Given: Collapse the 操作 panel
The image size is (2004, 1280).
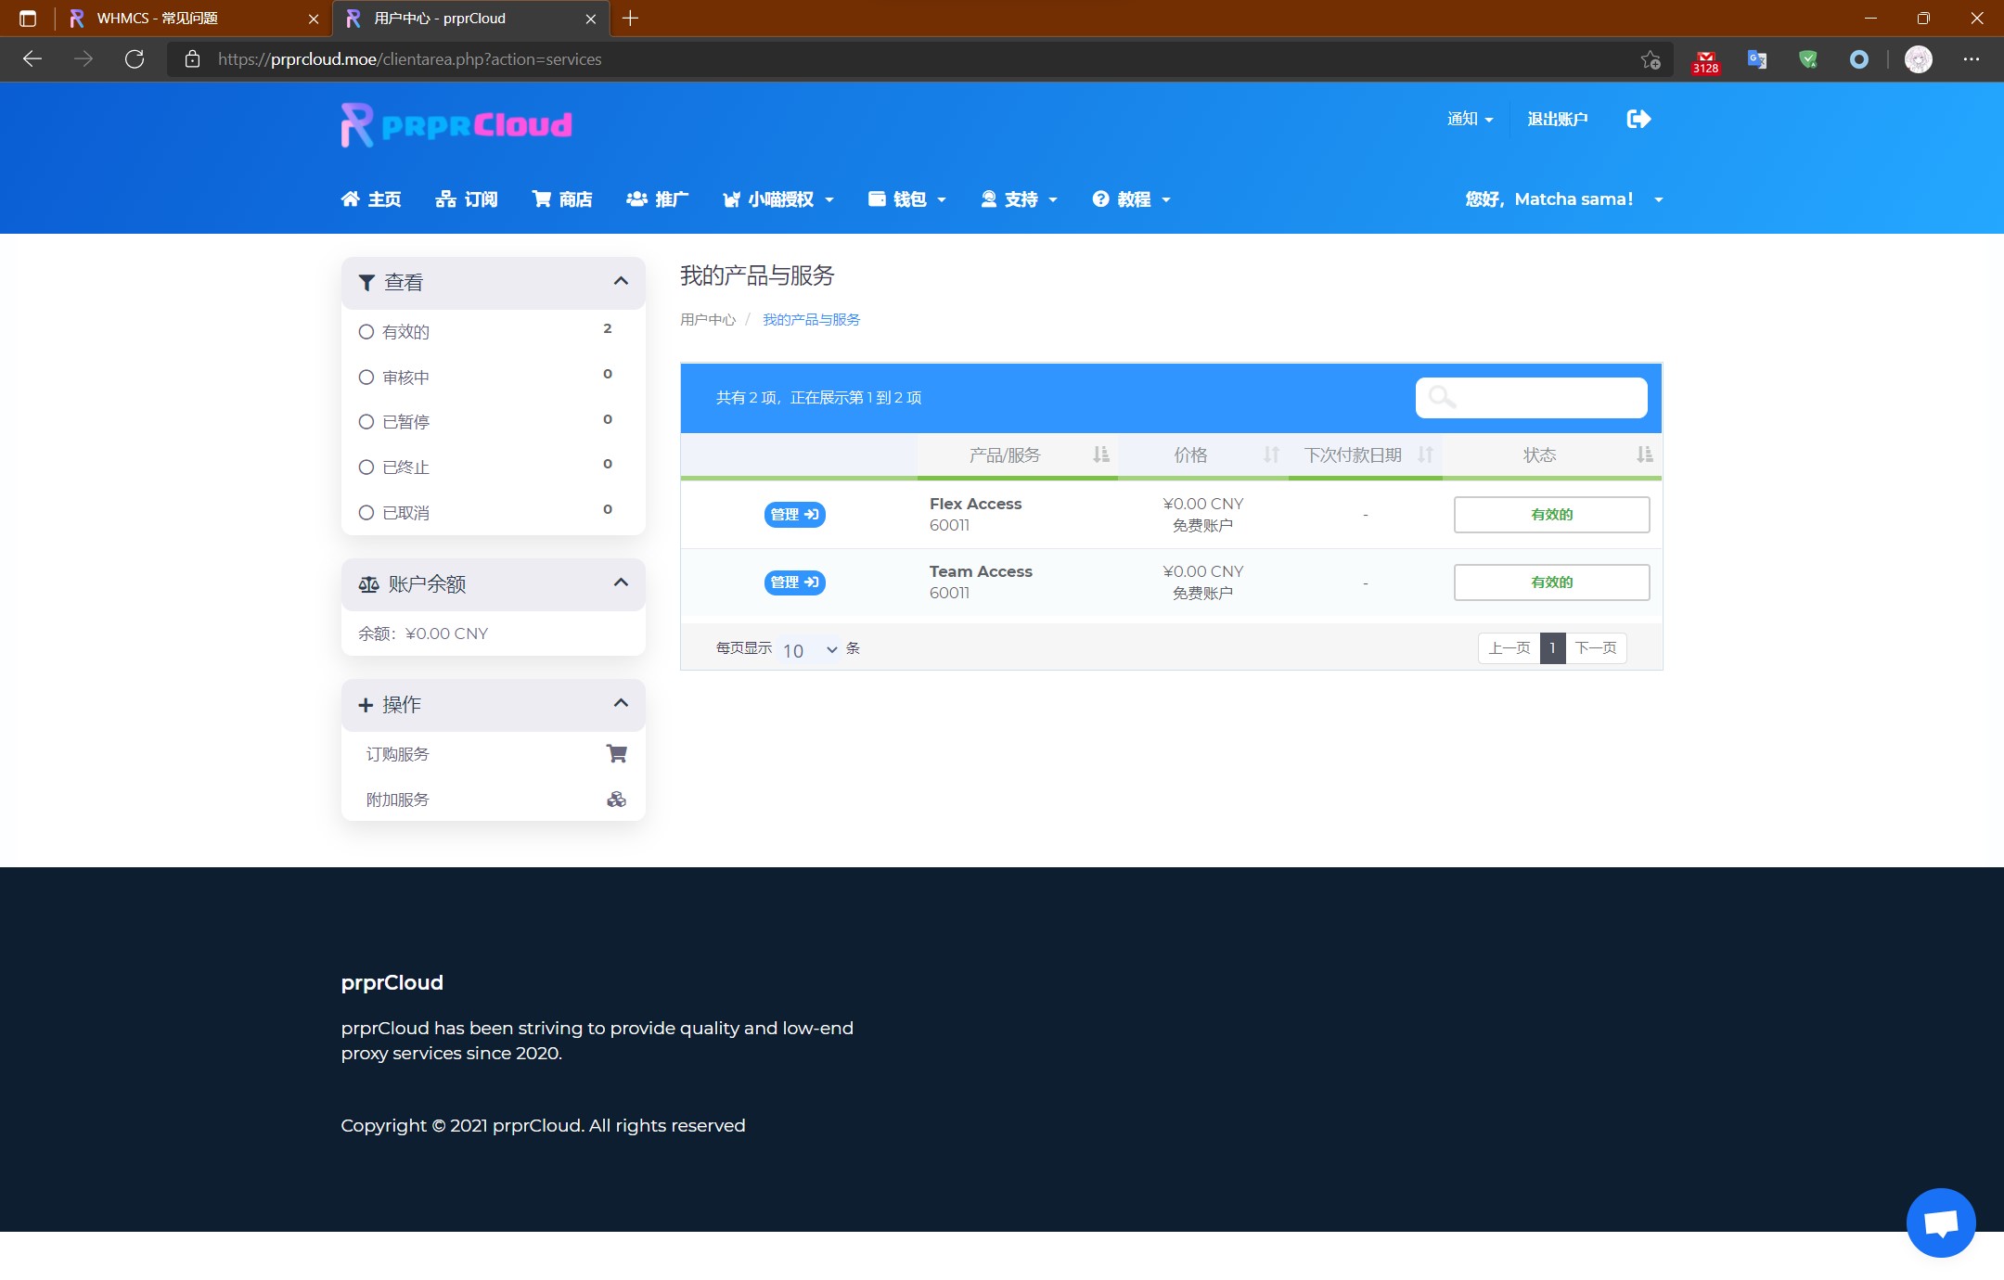Looking at the screenshot, I should click(x=621, y=703).
